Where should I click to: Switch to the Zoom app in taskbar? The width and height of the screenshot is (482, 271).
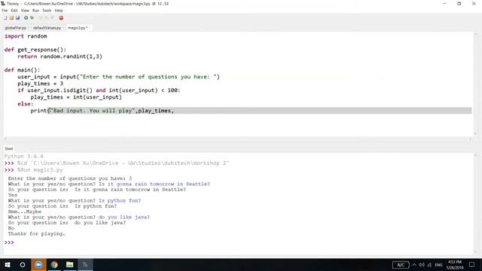click(38, 264)
